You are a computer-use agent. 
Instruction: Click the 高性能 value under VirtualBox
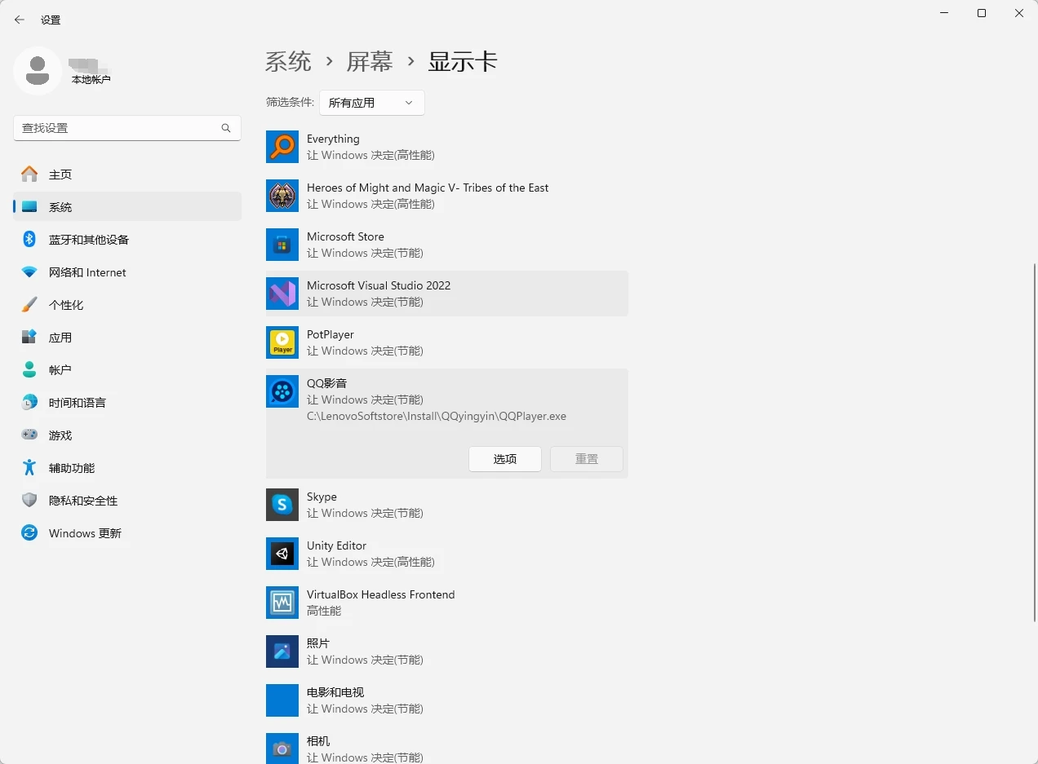pyautogui.click(x=324, y=611)
